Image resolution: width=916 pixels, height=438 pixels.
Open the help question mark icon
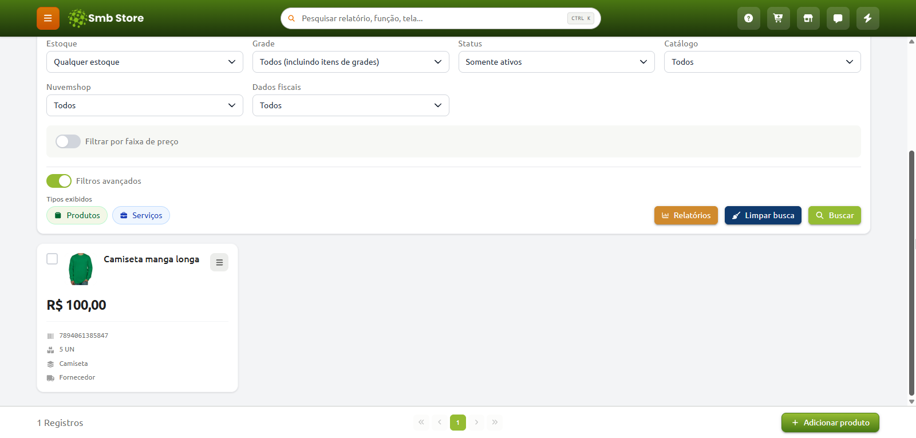pos(749,18)
